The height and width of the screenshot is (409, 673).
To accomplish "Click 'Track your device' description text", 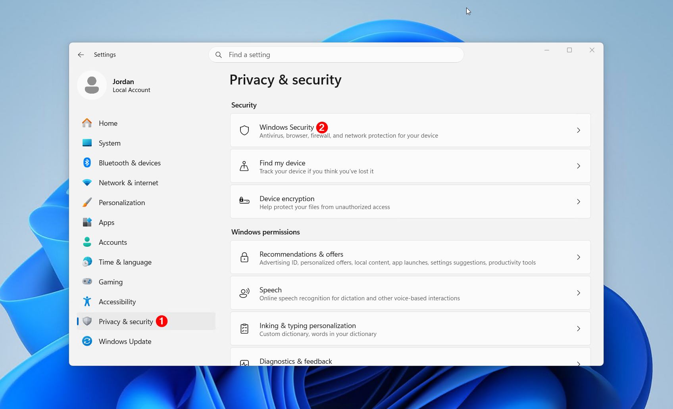I will pyautogui.click(x=316, y=171).
